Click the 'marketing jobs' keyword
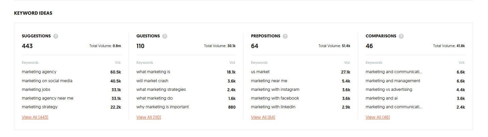The height and width of the screenshot is (137, 488). 36,90
